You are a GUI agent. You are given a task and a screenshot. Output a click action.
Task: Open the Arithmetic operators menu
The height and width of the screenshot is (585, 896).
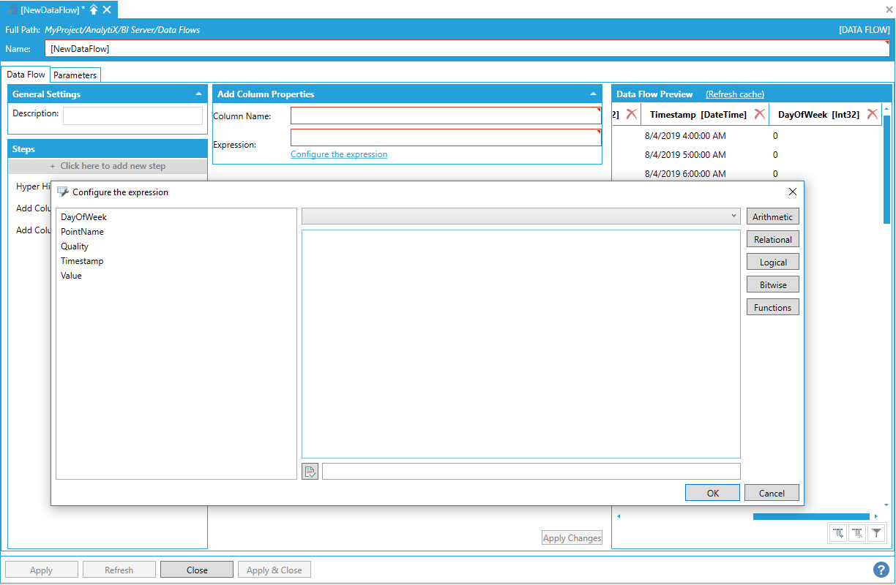coord(772,217)
